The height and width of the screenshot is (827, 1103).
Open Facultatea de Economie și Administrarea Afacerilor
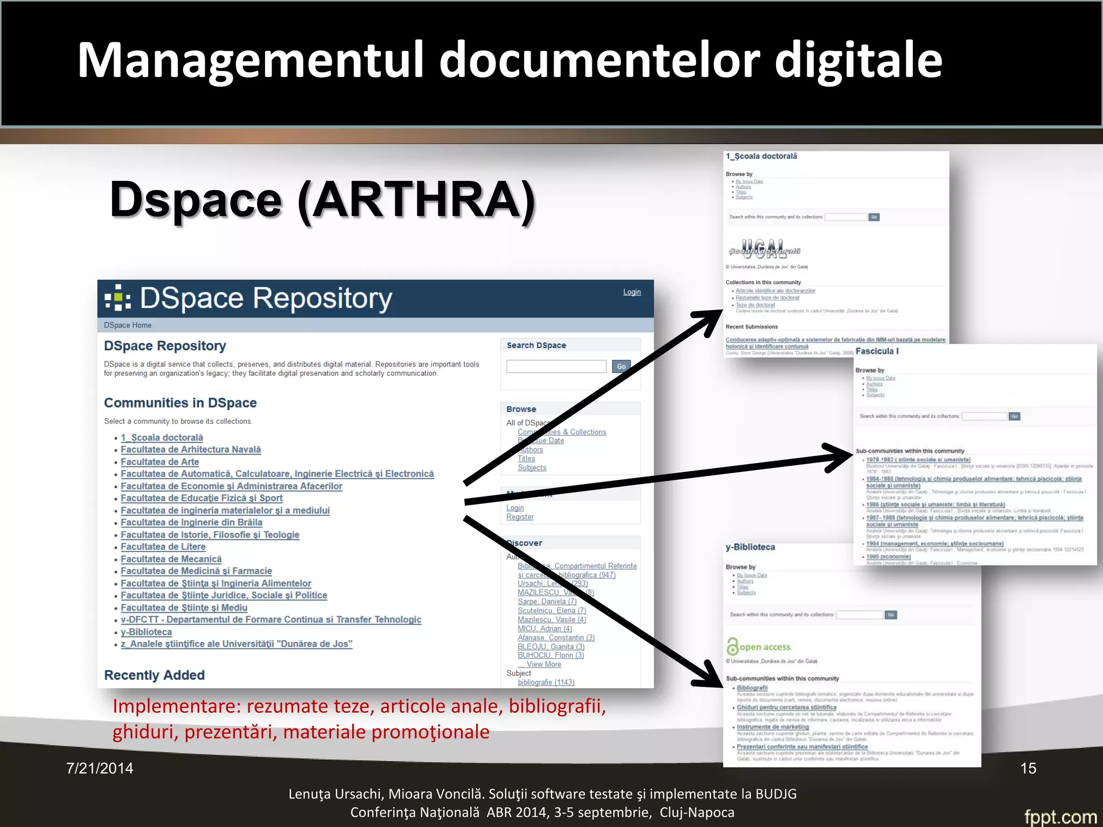coord(232,486)
